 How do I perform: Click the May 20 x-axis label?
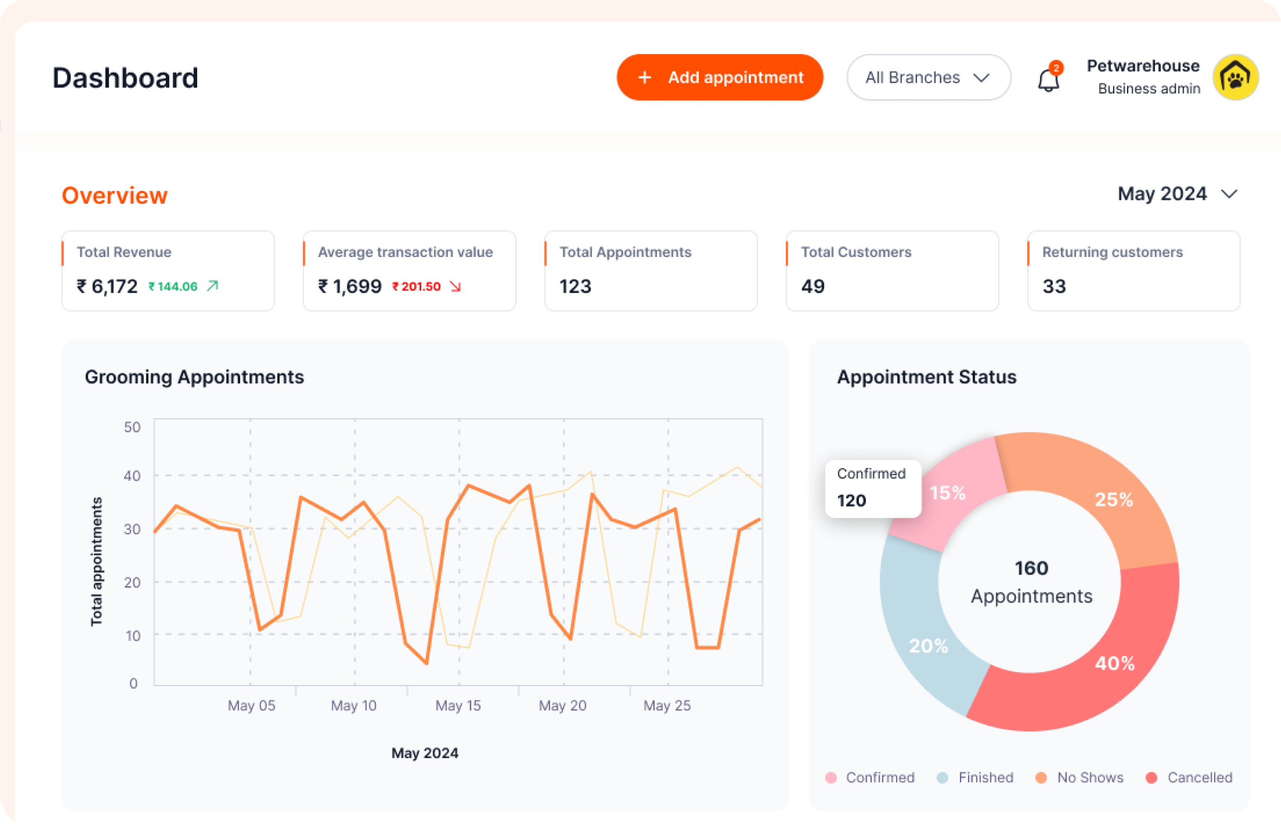coord(562,705)
